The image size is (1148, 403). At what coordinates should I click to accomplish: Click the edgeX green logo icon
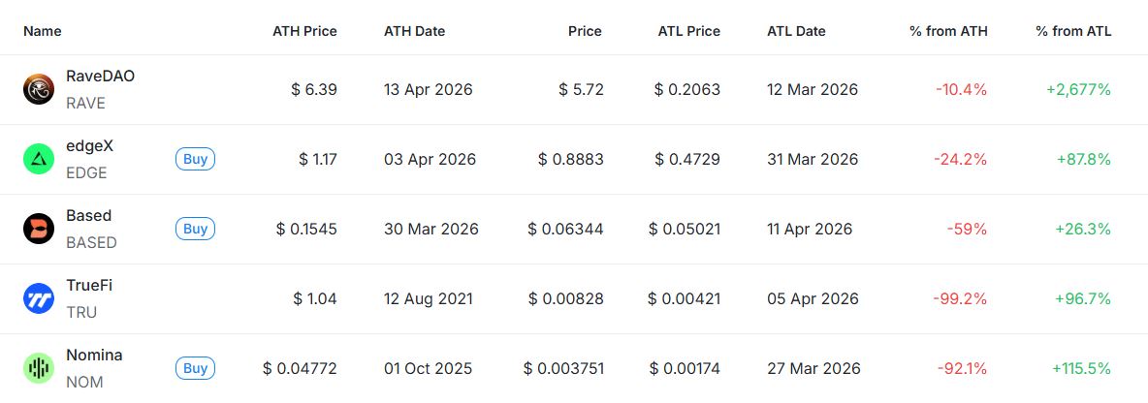(x=39, y=159)
